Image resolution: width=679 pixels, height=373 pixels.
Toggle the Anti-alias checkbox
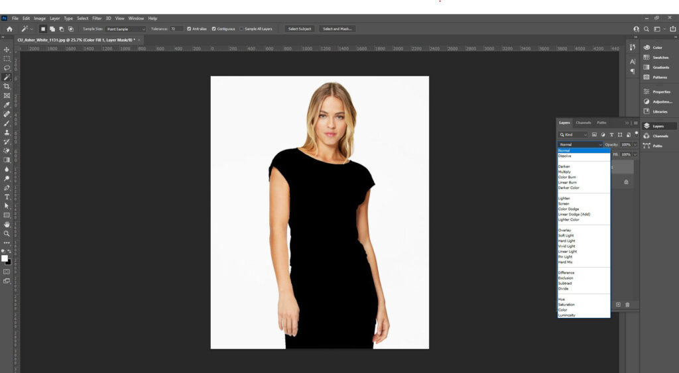click(189, 29)
